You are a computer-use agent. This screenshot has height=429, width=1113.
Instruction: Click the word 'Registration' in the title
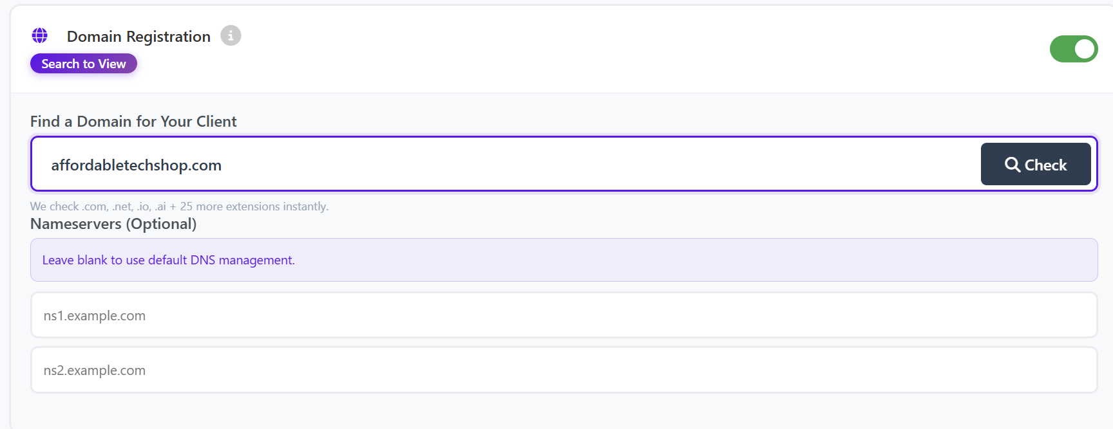[x=168, y=37]
